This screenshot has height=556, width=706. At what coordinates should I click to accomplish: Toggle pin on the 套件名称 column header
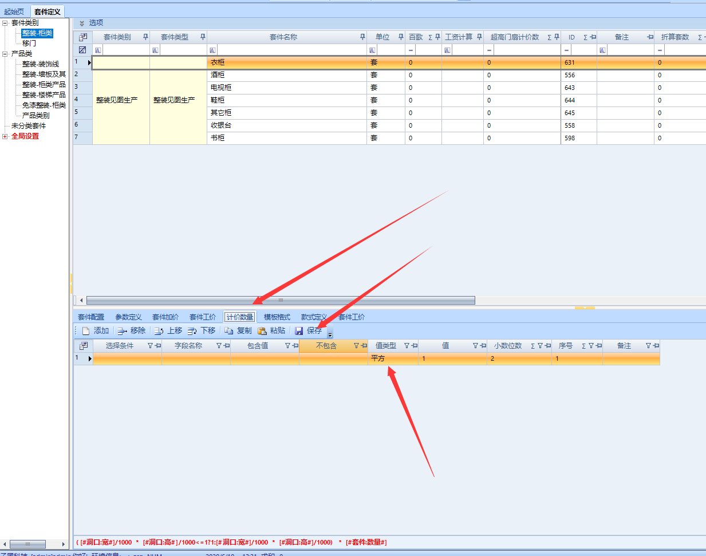[362, 37]
